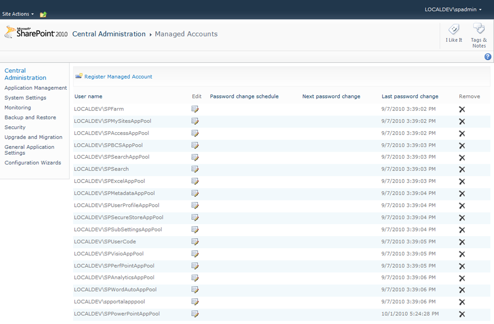Remove the SPMySitesAppPool account
494x324 pixels.
(x=462, y=121)
